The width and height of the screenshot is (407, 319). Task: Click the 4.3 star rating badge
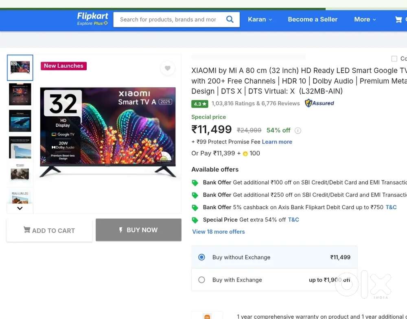(200, 104)
